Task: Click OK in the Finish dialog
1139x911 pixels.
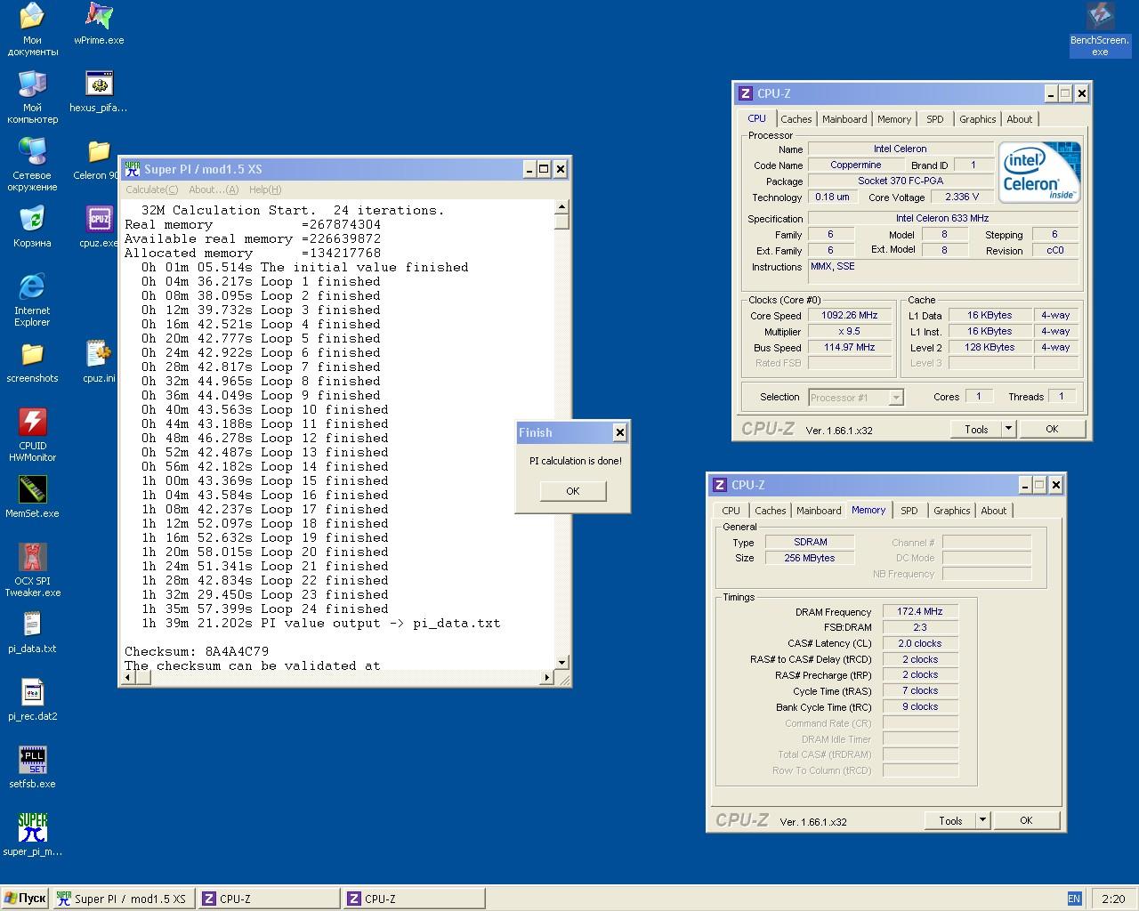Action: [x=573, y=491]
